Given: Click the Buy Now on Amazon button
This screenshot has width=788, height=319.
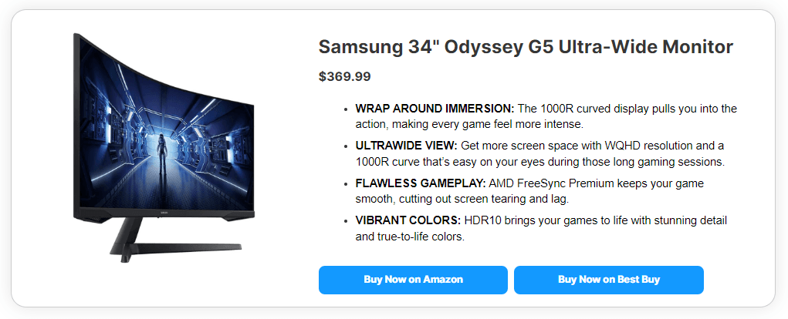Looking at the screenshot, I should [x=413, y=280].
